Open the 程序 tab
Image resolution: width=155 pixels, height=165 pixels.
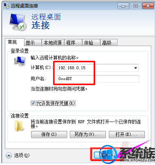(73, 43)
